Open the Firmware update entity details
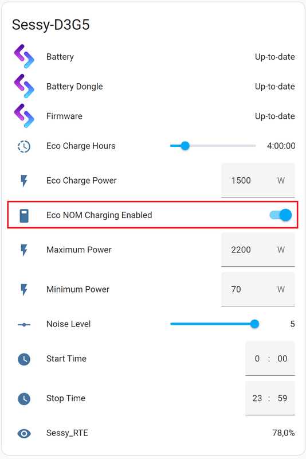 pyautogui.click(x=154, y=116)
